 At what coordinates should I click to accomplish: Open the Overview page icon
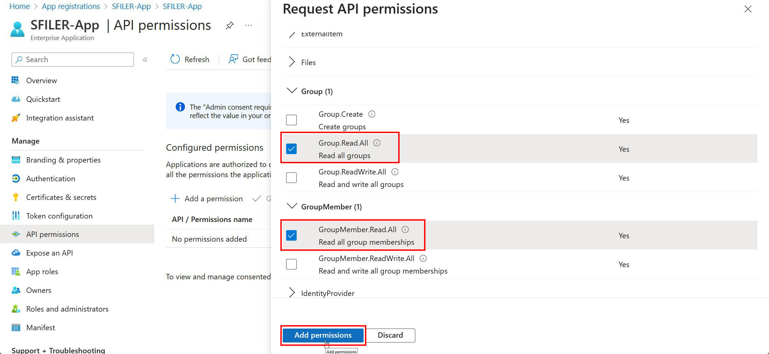(15, 80)
